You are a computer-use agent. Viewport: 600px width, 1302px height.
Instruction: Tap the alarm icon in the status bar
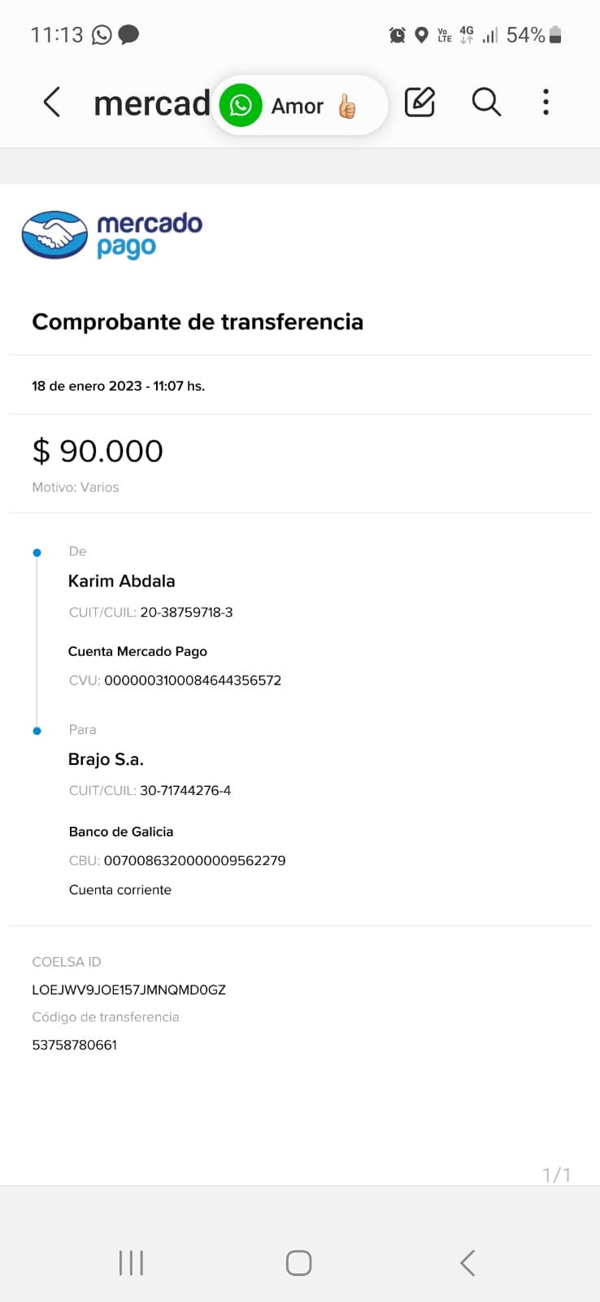[398, 35]
